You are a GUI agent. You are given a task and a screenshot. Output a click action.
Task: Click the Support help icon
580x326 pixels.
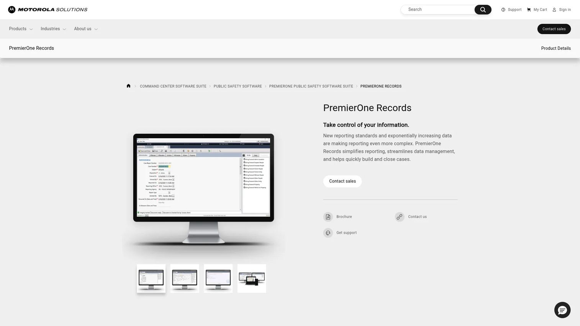pos(503,10)
